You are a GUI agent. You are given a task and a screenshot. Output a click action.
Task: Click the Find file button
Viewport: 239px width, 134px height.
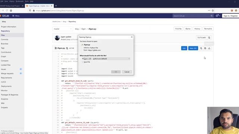coord(179,29)
